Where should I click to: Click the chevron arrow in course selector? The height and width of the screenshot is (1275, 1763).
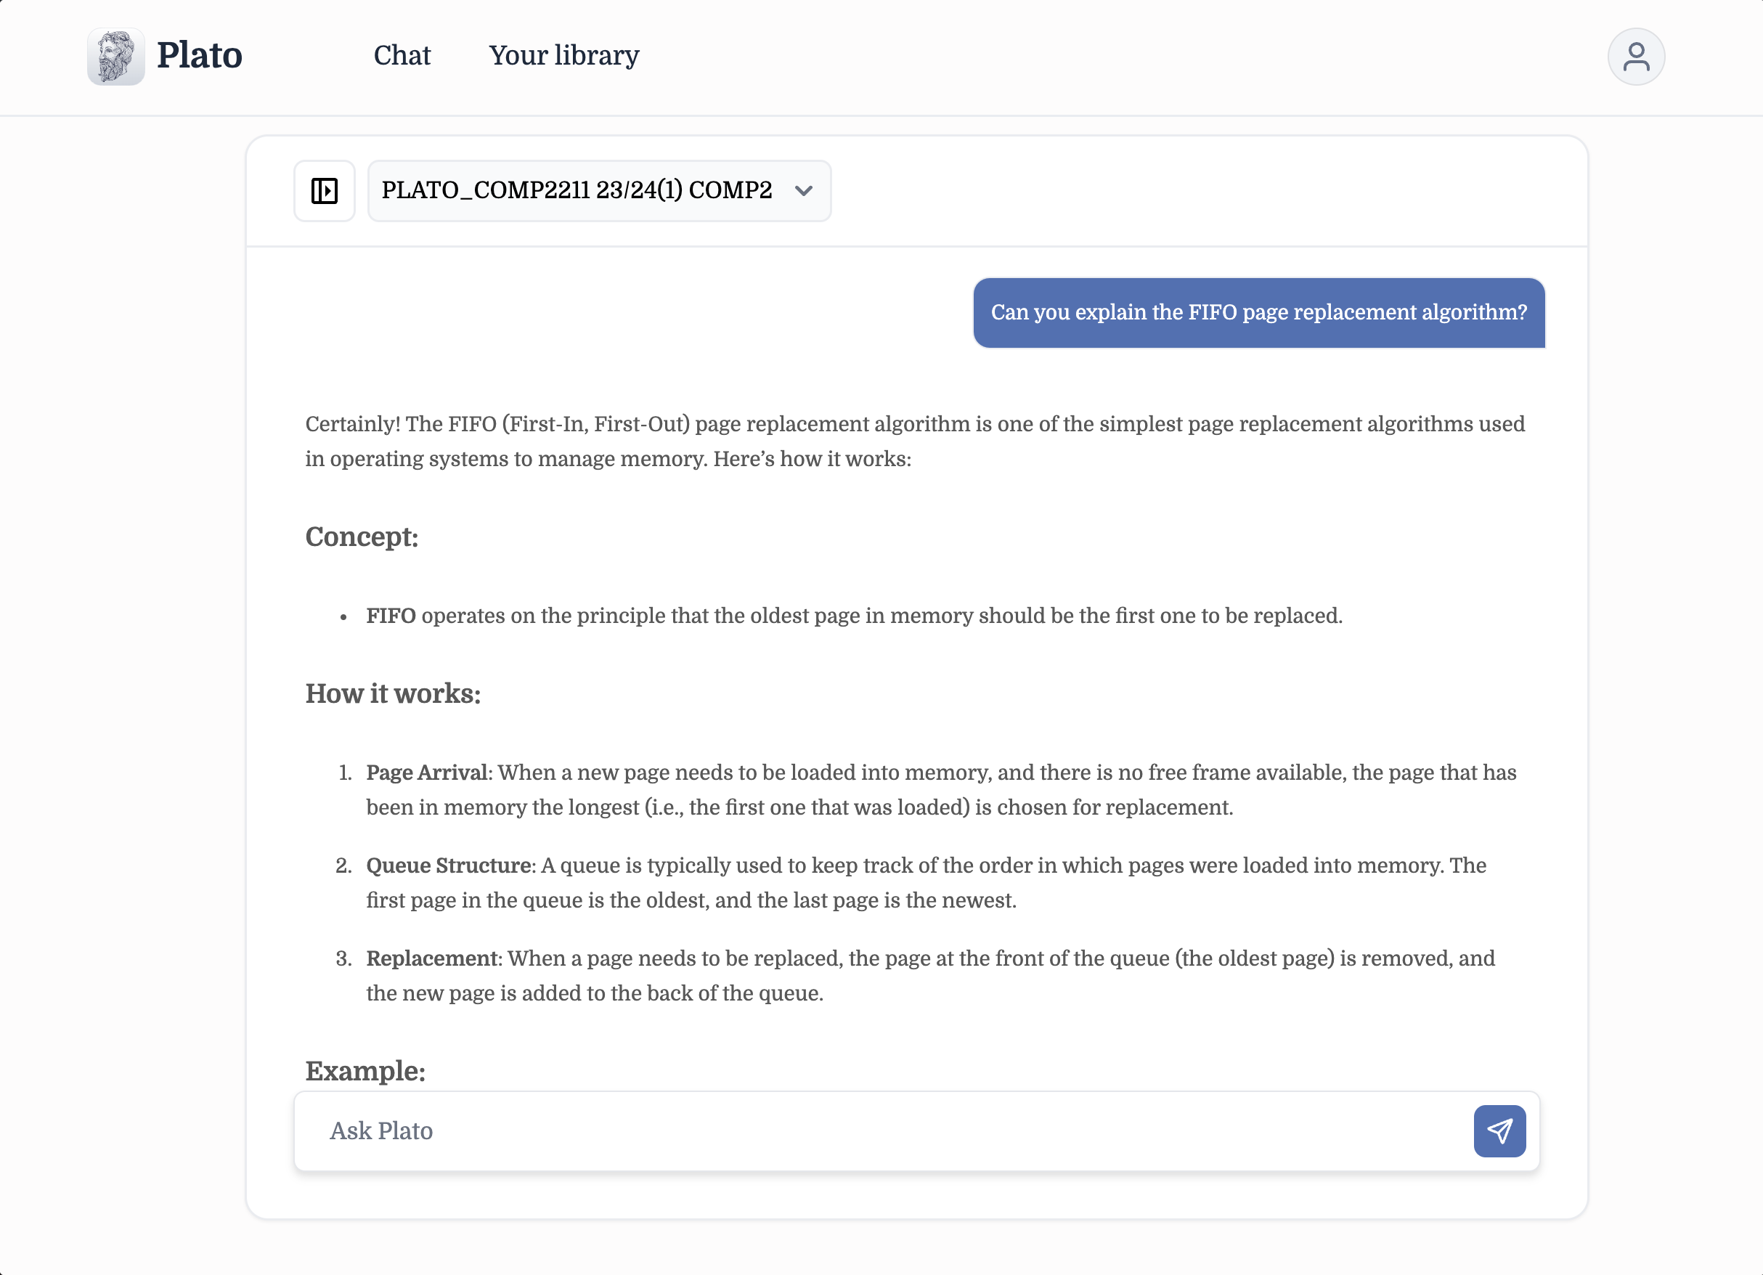coord(804,190)
